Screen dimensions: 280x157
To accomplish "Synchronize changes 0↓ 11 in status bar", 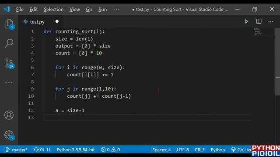I will 42,150.
